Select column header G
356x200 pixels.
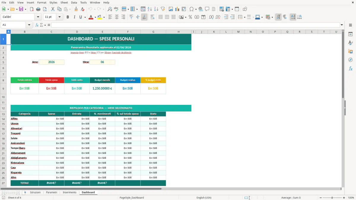click(x=153, y=32)
